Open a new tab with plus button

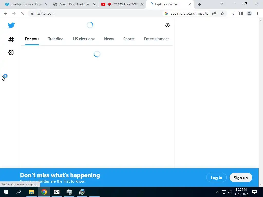pyautogui.click(x=199, y=4)
